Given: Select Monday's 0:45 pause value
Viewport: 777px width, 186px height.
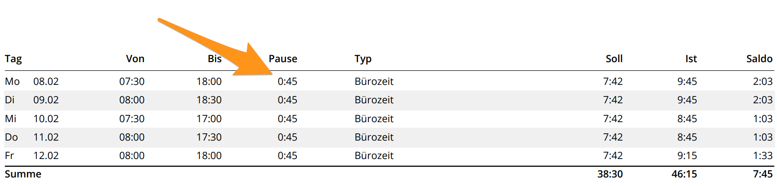Looking at the screenshot, I should pyautogui.click(x=287, y=81).
